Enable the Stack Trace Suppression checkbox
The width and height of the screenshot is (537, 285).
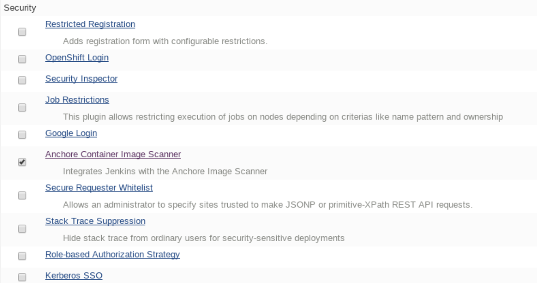click(22, 229)
